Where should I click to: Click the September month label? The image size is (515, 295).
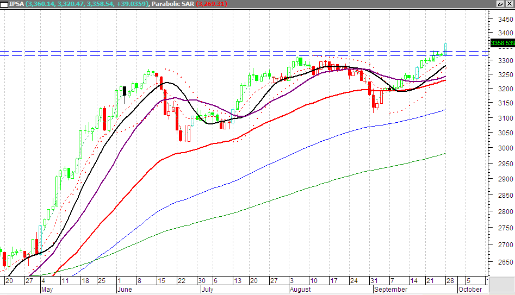click(391, 290)
